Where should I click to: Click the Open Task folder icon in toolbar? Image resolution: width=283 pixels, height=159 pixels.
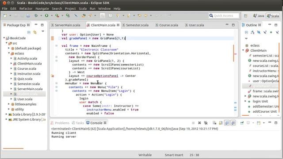click(x=84, y=16)
